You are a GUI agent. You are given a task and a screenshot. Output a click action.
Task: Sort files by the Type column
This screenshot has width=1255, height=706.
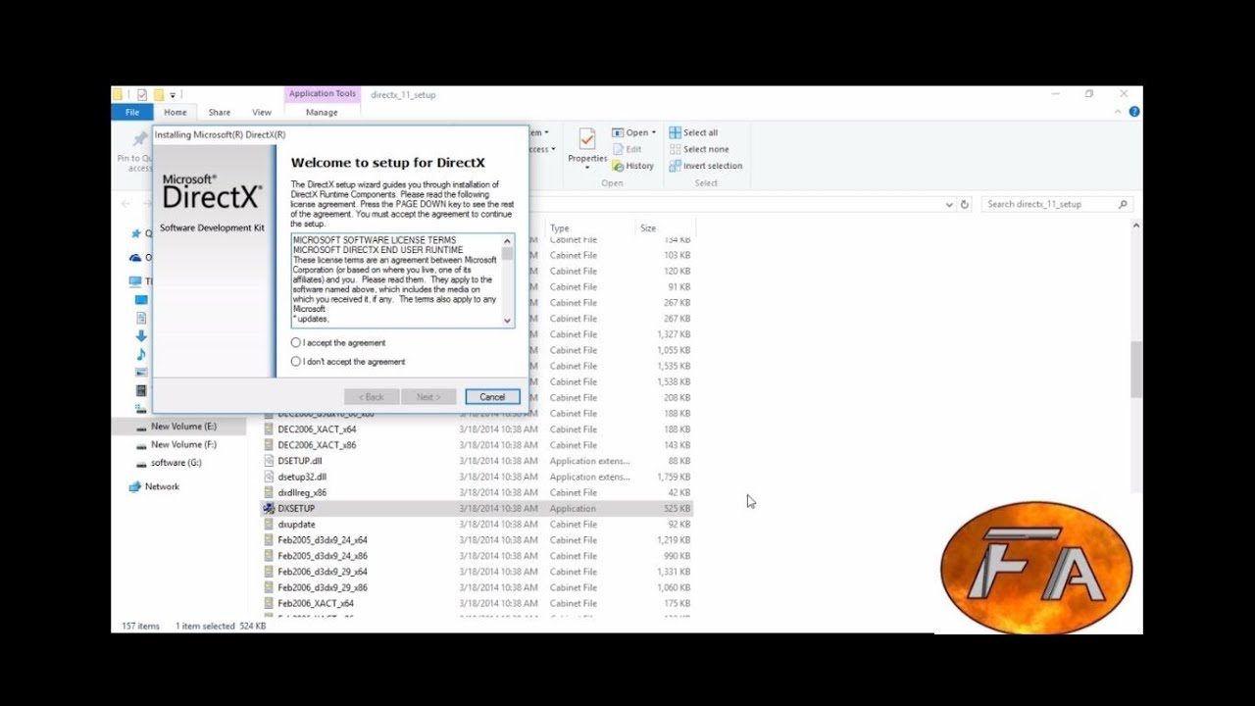click(x=559, y=228)
